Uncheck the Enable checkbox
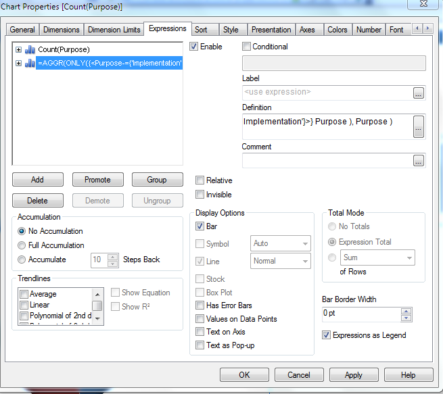Viewport: 443px width, 394px height. pyautogui.click(x=193, y=47)
